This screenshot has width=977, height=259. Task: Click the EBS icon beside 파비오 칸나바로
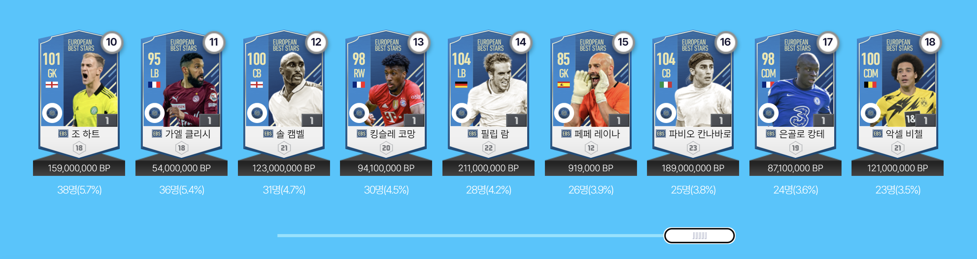coord(660,134)
